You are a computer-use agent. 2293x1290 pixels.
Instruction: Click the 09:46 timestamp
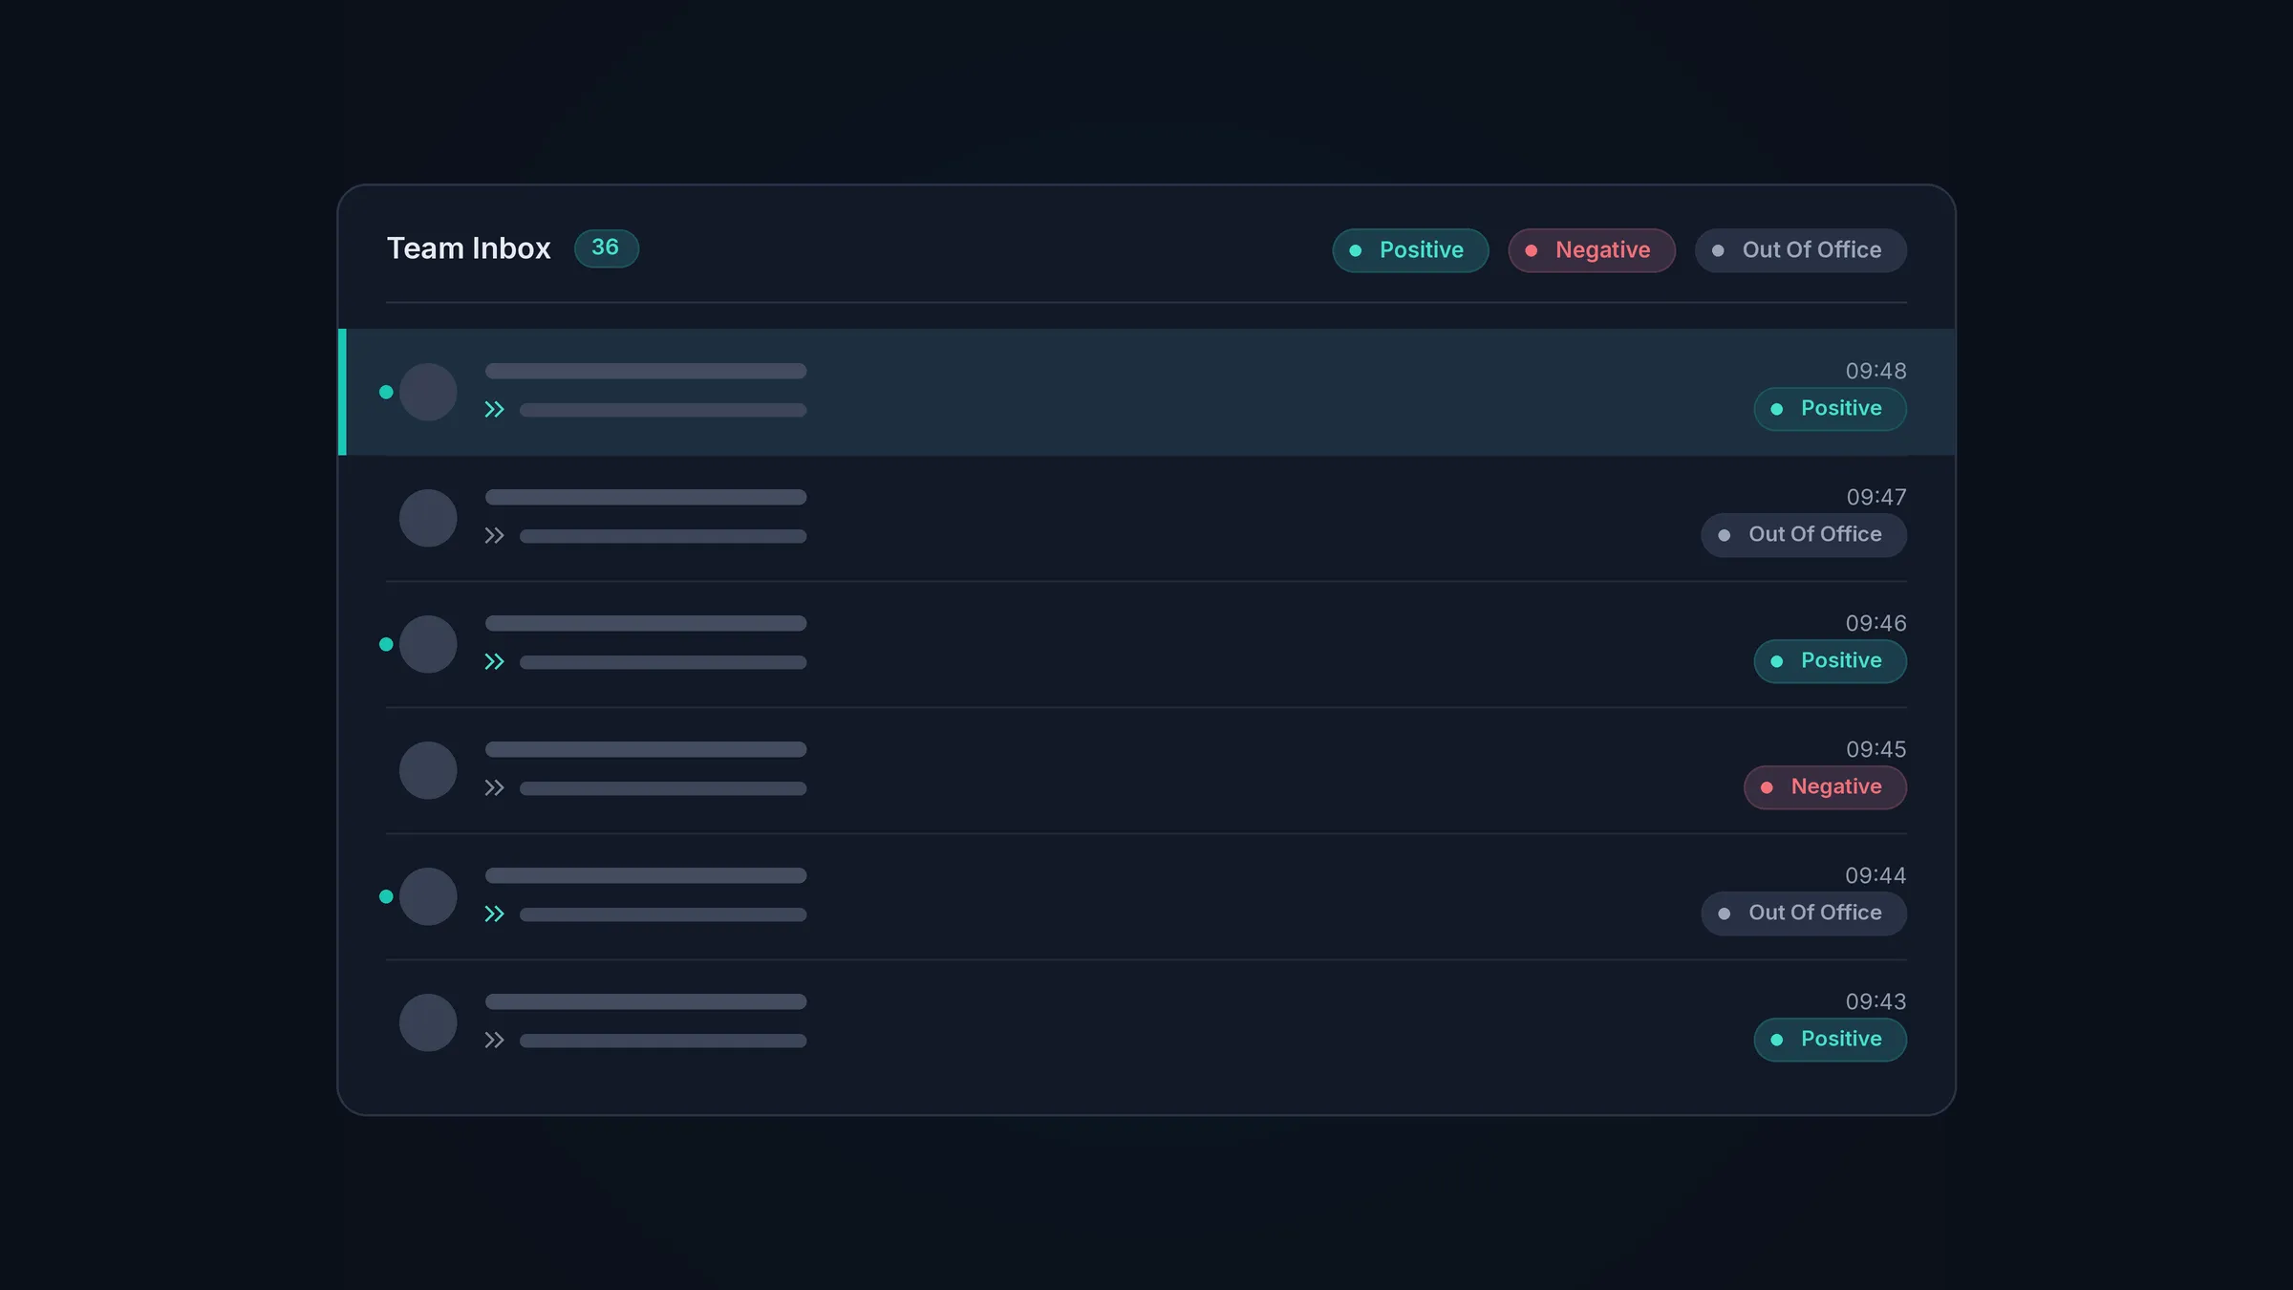tap(1875, 623)
